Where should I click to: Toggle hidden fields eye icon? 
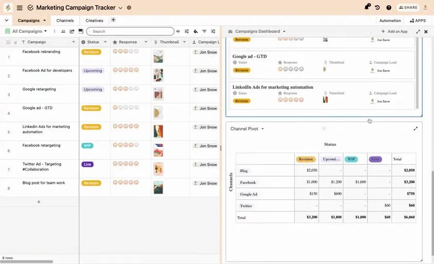point(178,31)
